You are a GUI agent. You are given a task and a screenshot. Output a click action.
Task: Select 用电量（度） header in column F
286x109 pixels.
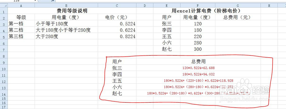point(198,17)
